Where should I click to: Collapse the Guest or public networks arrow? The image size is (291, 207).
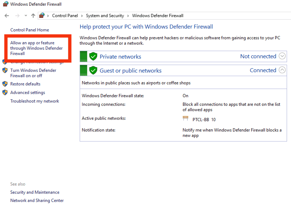coord(282,70)
